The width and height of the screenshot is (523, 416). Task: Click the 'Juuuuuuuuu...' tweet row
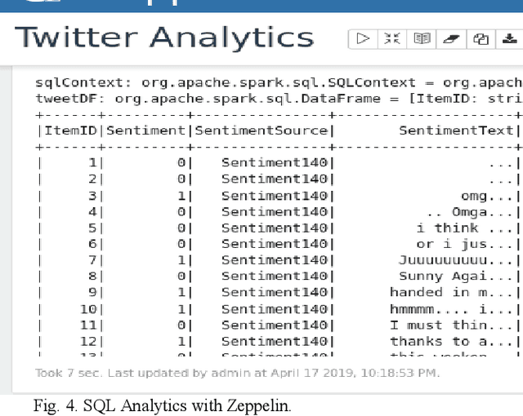click(456, 260)
